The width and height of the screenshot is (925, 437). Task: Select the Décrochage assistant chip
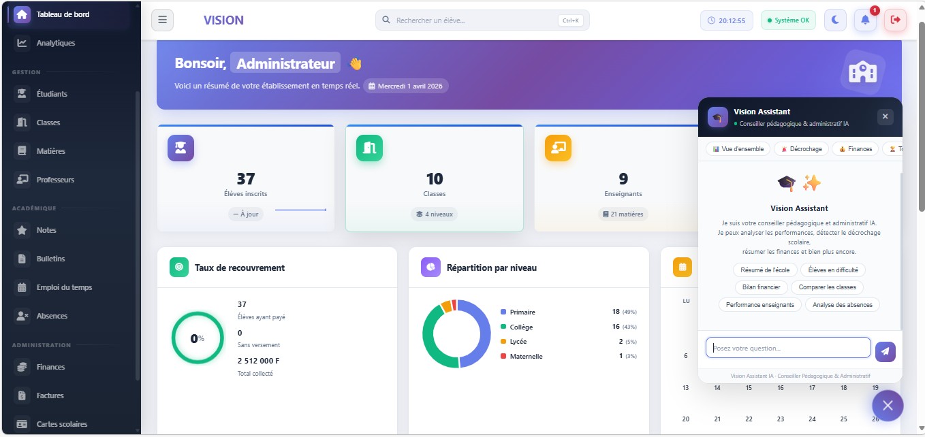point(801,149)
